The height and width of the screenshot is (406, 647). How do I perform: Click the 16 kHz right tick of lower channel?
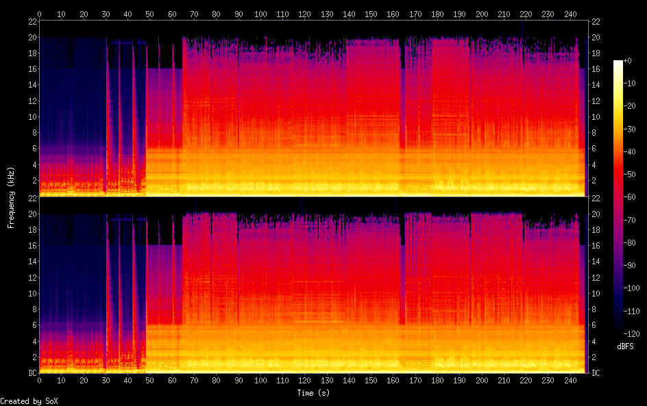point(596,246)
